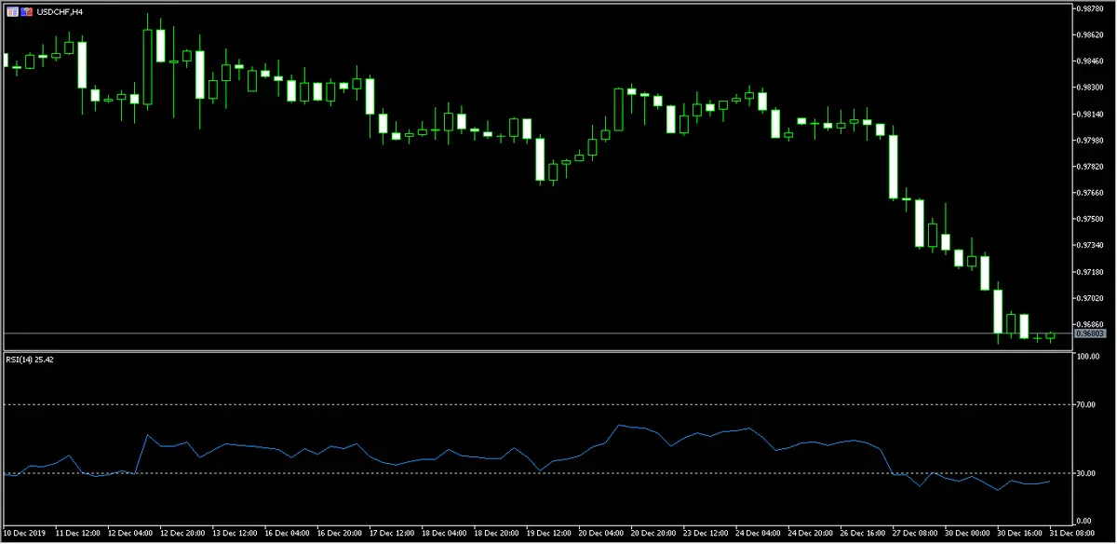The width and height of the screenshot is (1117, 544).
Task: Click the 0.97500 price scale label
Action: 1090,219
